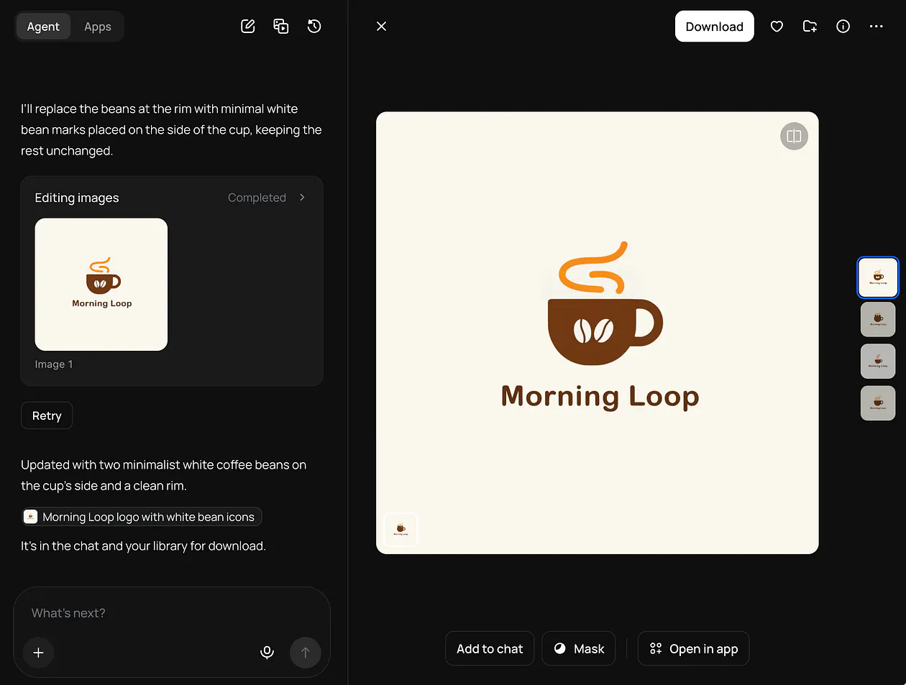906x685 pixels.
Task: Click Open in app button
Action: pos(694,649)
